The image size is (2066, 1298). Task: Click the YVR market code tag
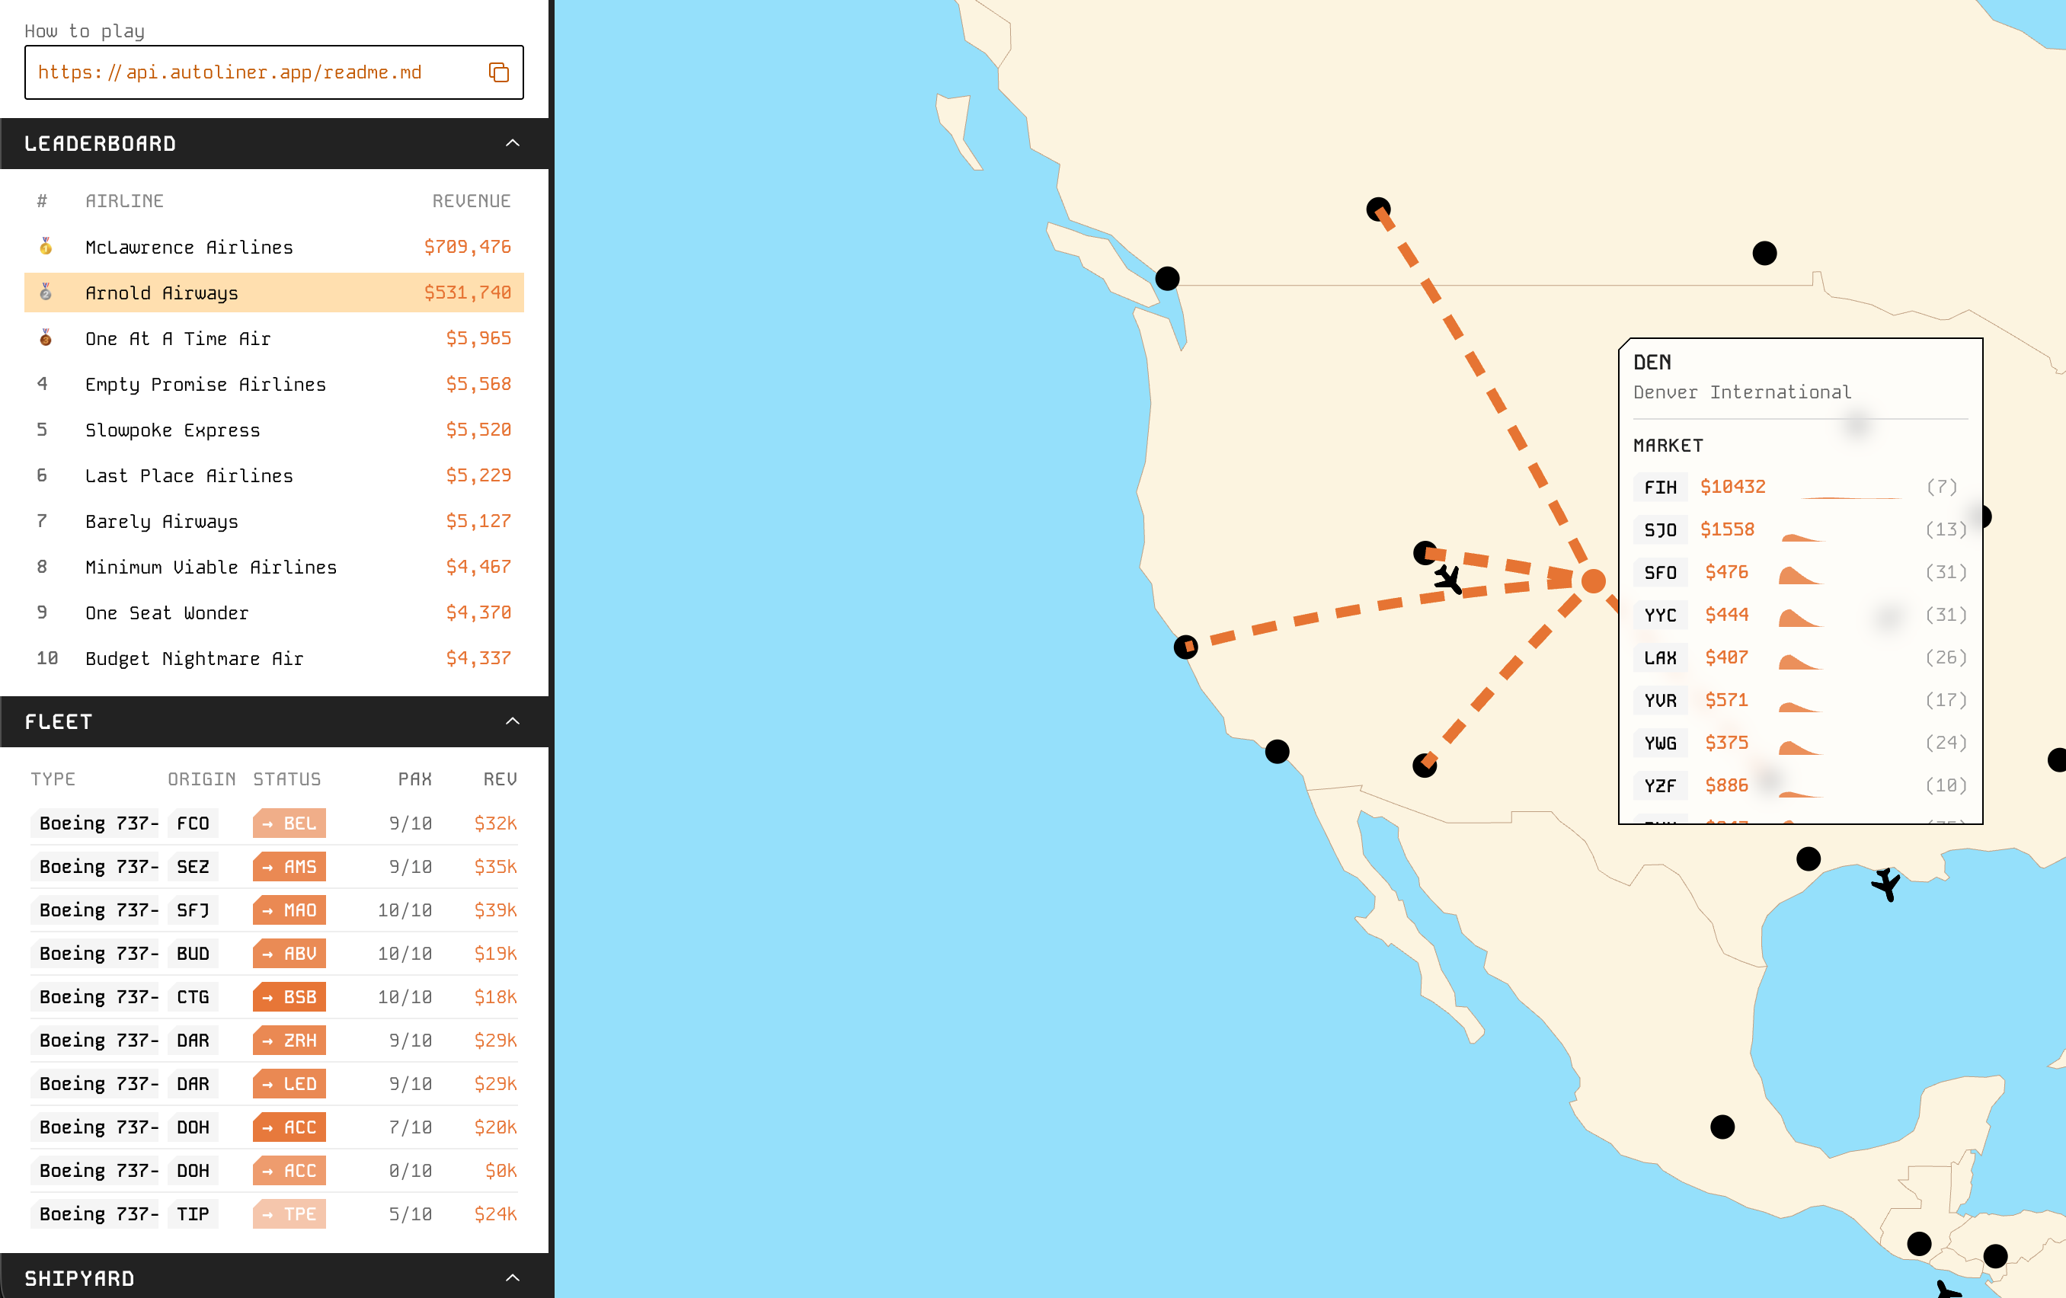click(x=1659, y=700)
